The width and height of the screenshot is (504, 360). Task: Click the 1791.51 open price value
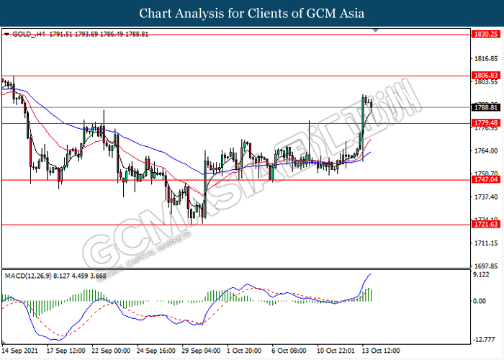pos(61,34)
